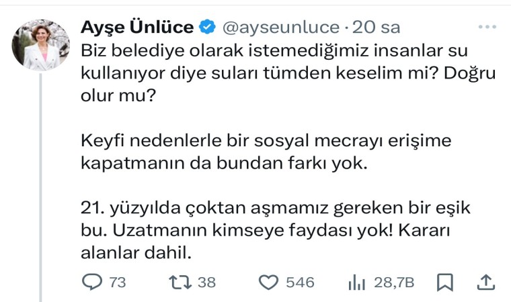Open the view analytics bar chart icon
Viewport: 511px width, 302px height.
356,283
